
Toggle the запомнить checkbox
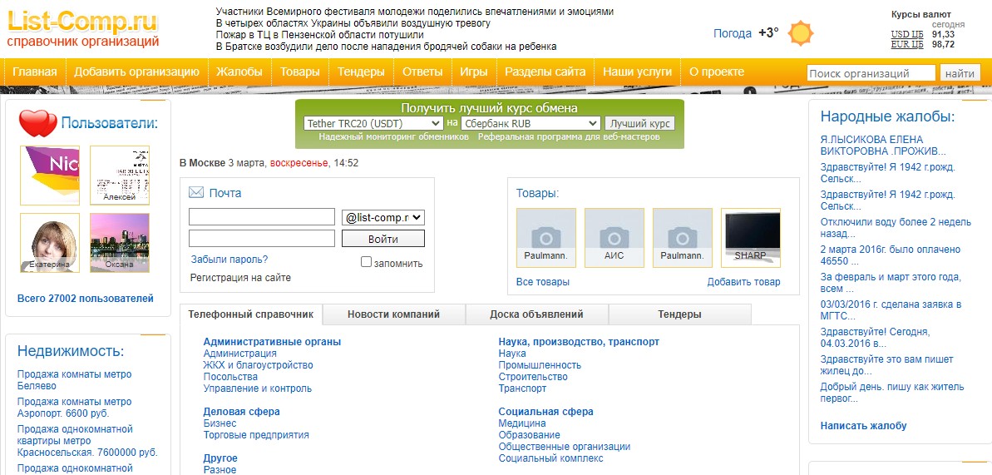pyautogui.click(x=367, y=262)
